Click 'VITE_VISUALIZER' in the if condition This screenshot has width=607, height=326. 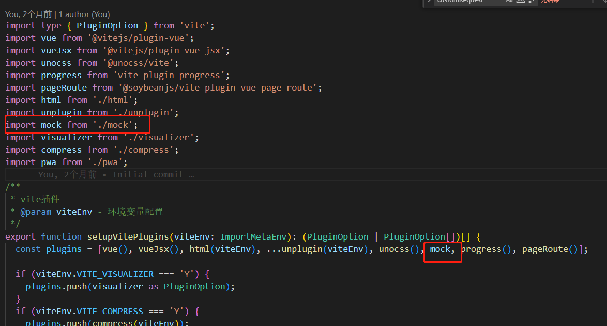(115, 274)
